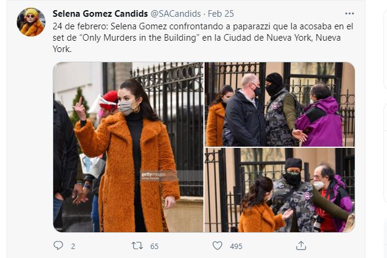Screen dimensions: 387x258
Task: Open the Selena Gomez Candids display name
Action: click(100, 14)
